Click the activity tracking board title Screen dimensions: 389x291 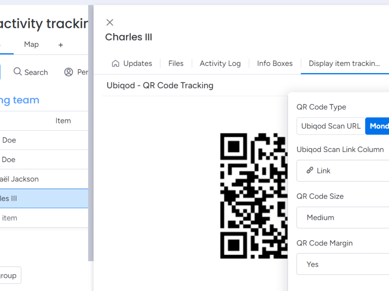tap(44, 24)
